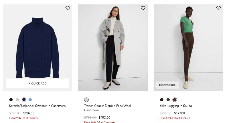Open Yoke Legging in Scuba product link
229x123 pixels.
click(x=176, y=106)
